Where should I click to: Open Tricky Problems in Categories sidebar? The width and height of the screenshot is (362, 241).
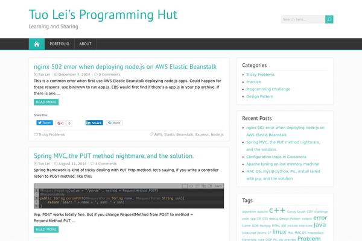click(260, 75)
